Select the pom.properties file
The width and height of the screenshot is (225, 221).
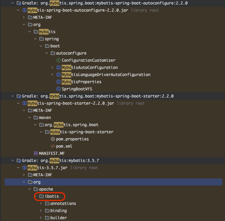pos(72,139)
